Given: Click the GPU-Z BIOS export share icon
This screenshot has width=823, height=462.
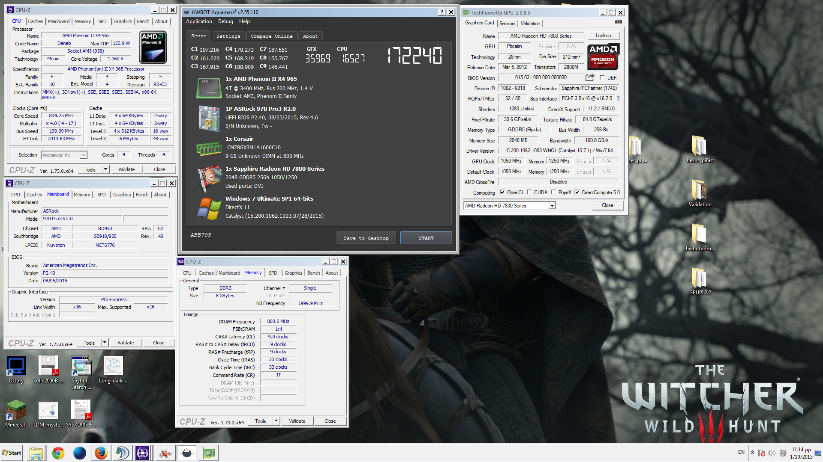Looking at the screenshot, I should [x=590, y=77].
